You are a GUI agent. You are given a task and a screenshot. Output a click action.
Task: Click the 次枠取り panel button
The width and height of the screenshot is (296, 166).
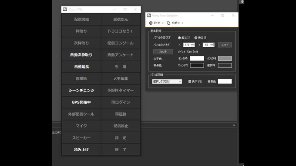(x=81, y=43)
